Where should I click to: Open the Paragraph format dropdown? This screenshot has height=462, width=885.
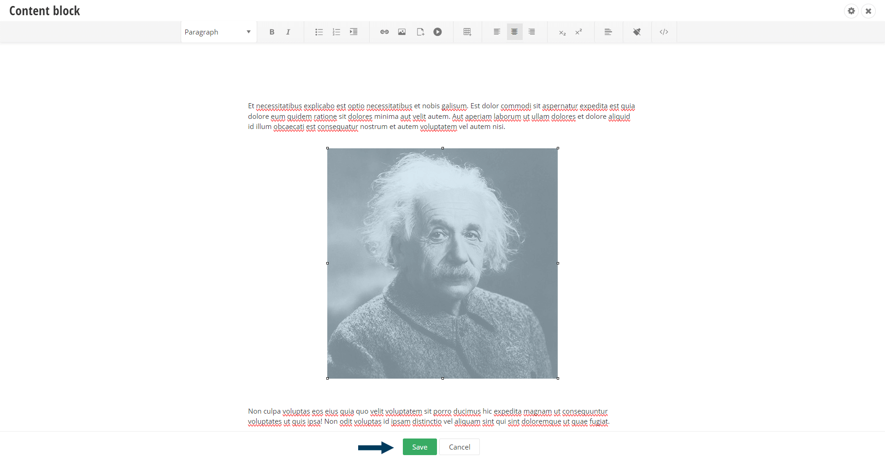pos(218,32)
